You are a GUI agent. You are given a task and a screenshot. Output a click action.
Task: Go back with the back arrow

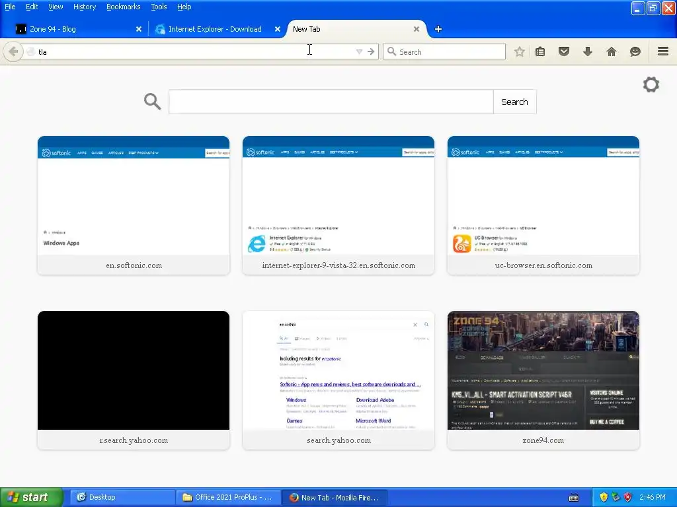(x=13, y=51)
